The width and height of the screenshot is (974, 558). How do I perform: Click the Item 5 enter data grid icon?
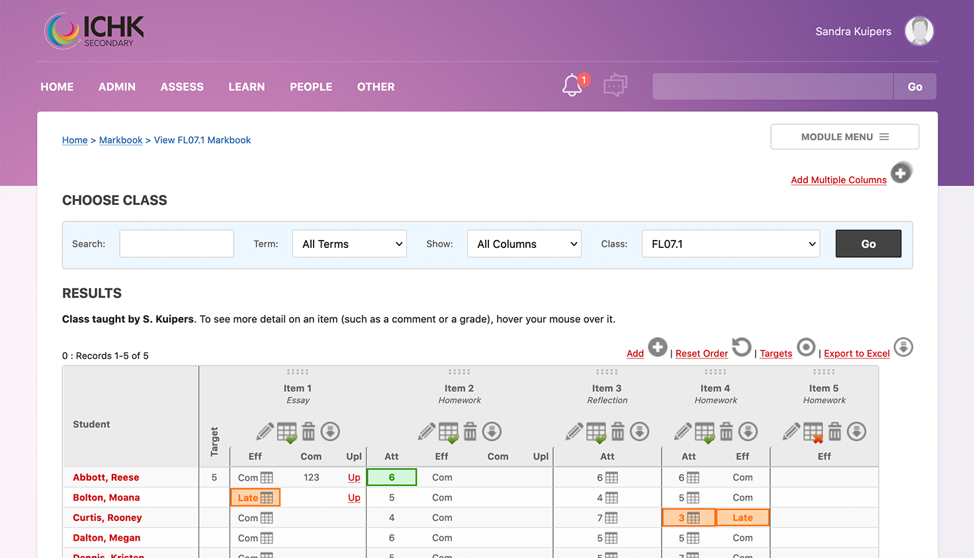(x=813, y=432)
